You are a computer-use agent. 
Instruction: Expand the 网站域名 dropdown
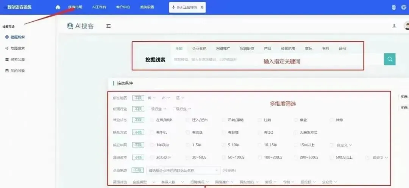249,182
